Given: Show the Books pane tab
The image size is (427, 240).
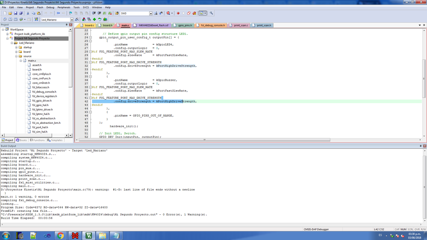Looking at the screenshot, I should (21, 140).
